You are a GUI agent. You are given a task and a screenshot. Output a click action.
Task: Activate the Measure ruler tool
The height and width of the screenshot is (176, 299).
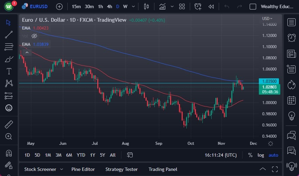[9, 124]
